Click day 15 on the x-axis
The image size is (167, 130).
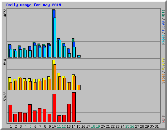tap(78, 126)
